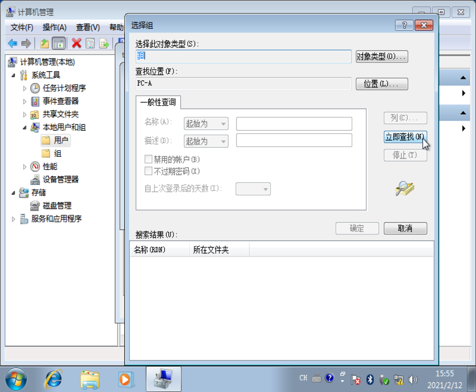
Task: Click the 描述 text input field
Action: click(294, 140)
